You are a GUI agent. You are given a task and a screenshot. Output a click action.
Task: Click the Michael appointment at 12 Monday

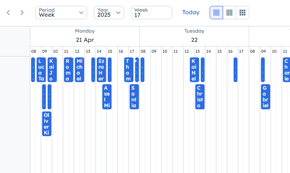point(80,70)
